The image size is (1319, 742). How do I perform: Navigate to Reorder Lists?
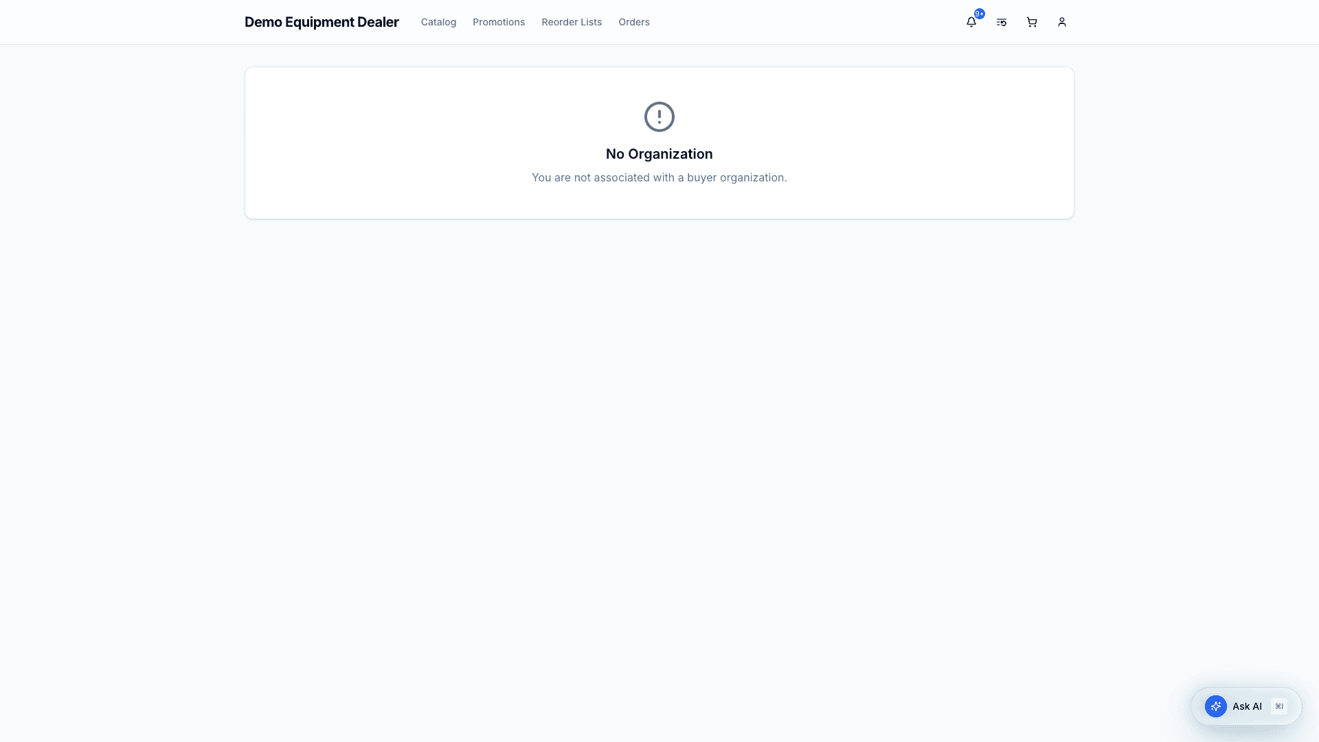[x=572, y=22]
